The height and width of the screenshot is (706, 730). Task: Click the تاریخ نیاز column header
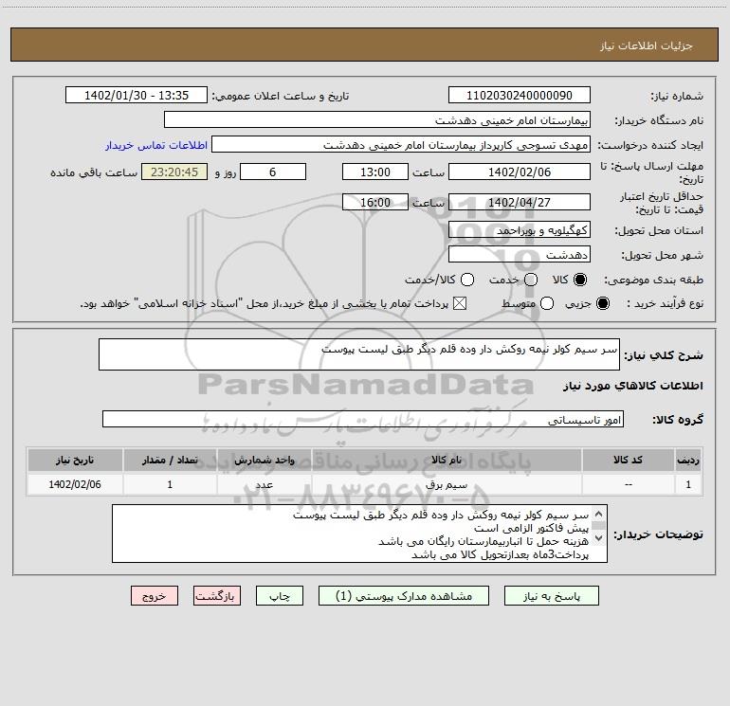(75, 460)
